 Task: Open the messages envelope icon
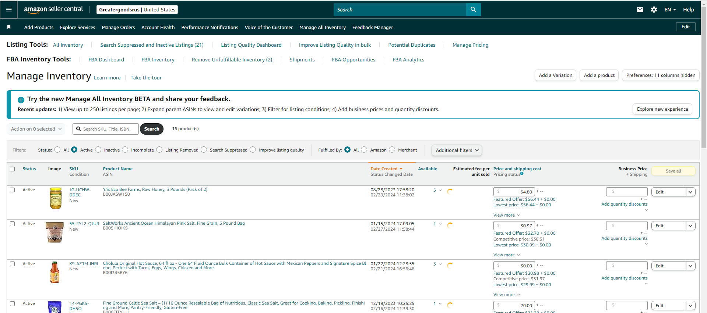click(x=640, y=10)
